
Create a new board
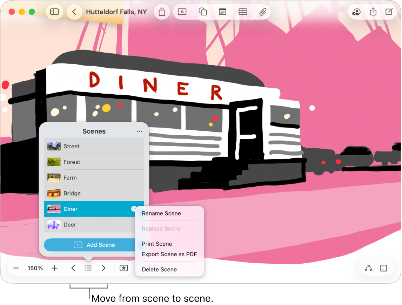[389, 12]
